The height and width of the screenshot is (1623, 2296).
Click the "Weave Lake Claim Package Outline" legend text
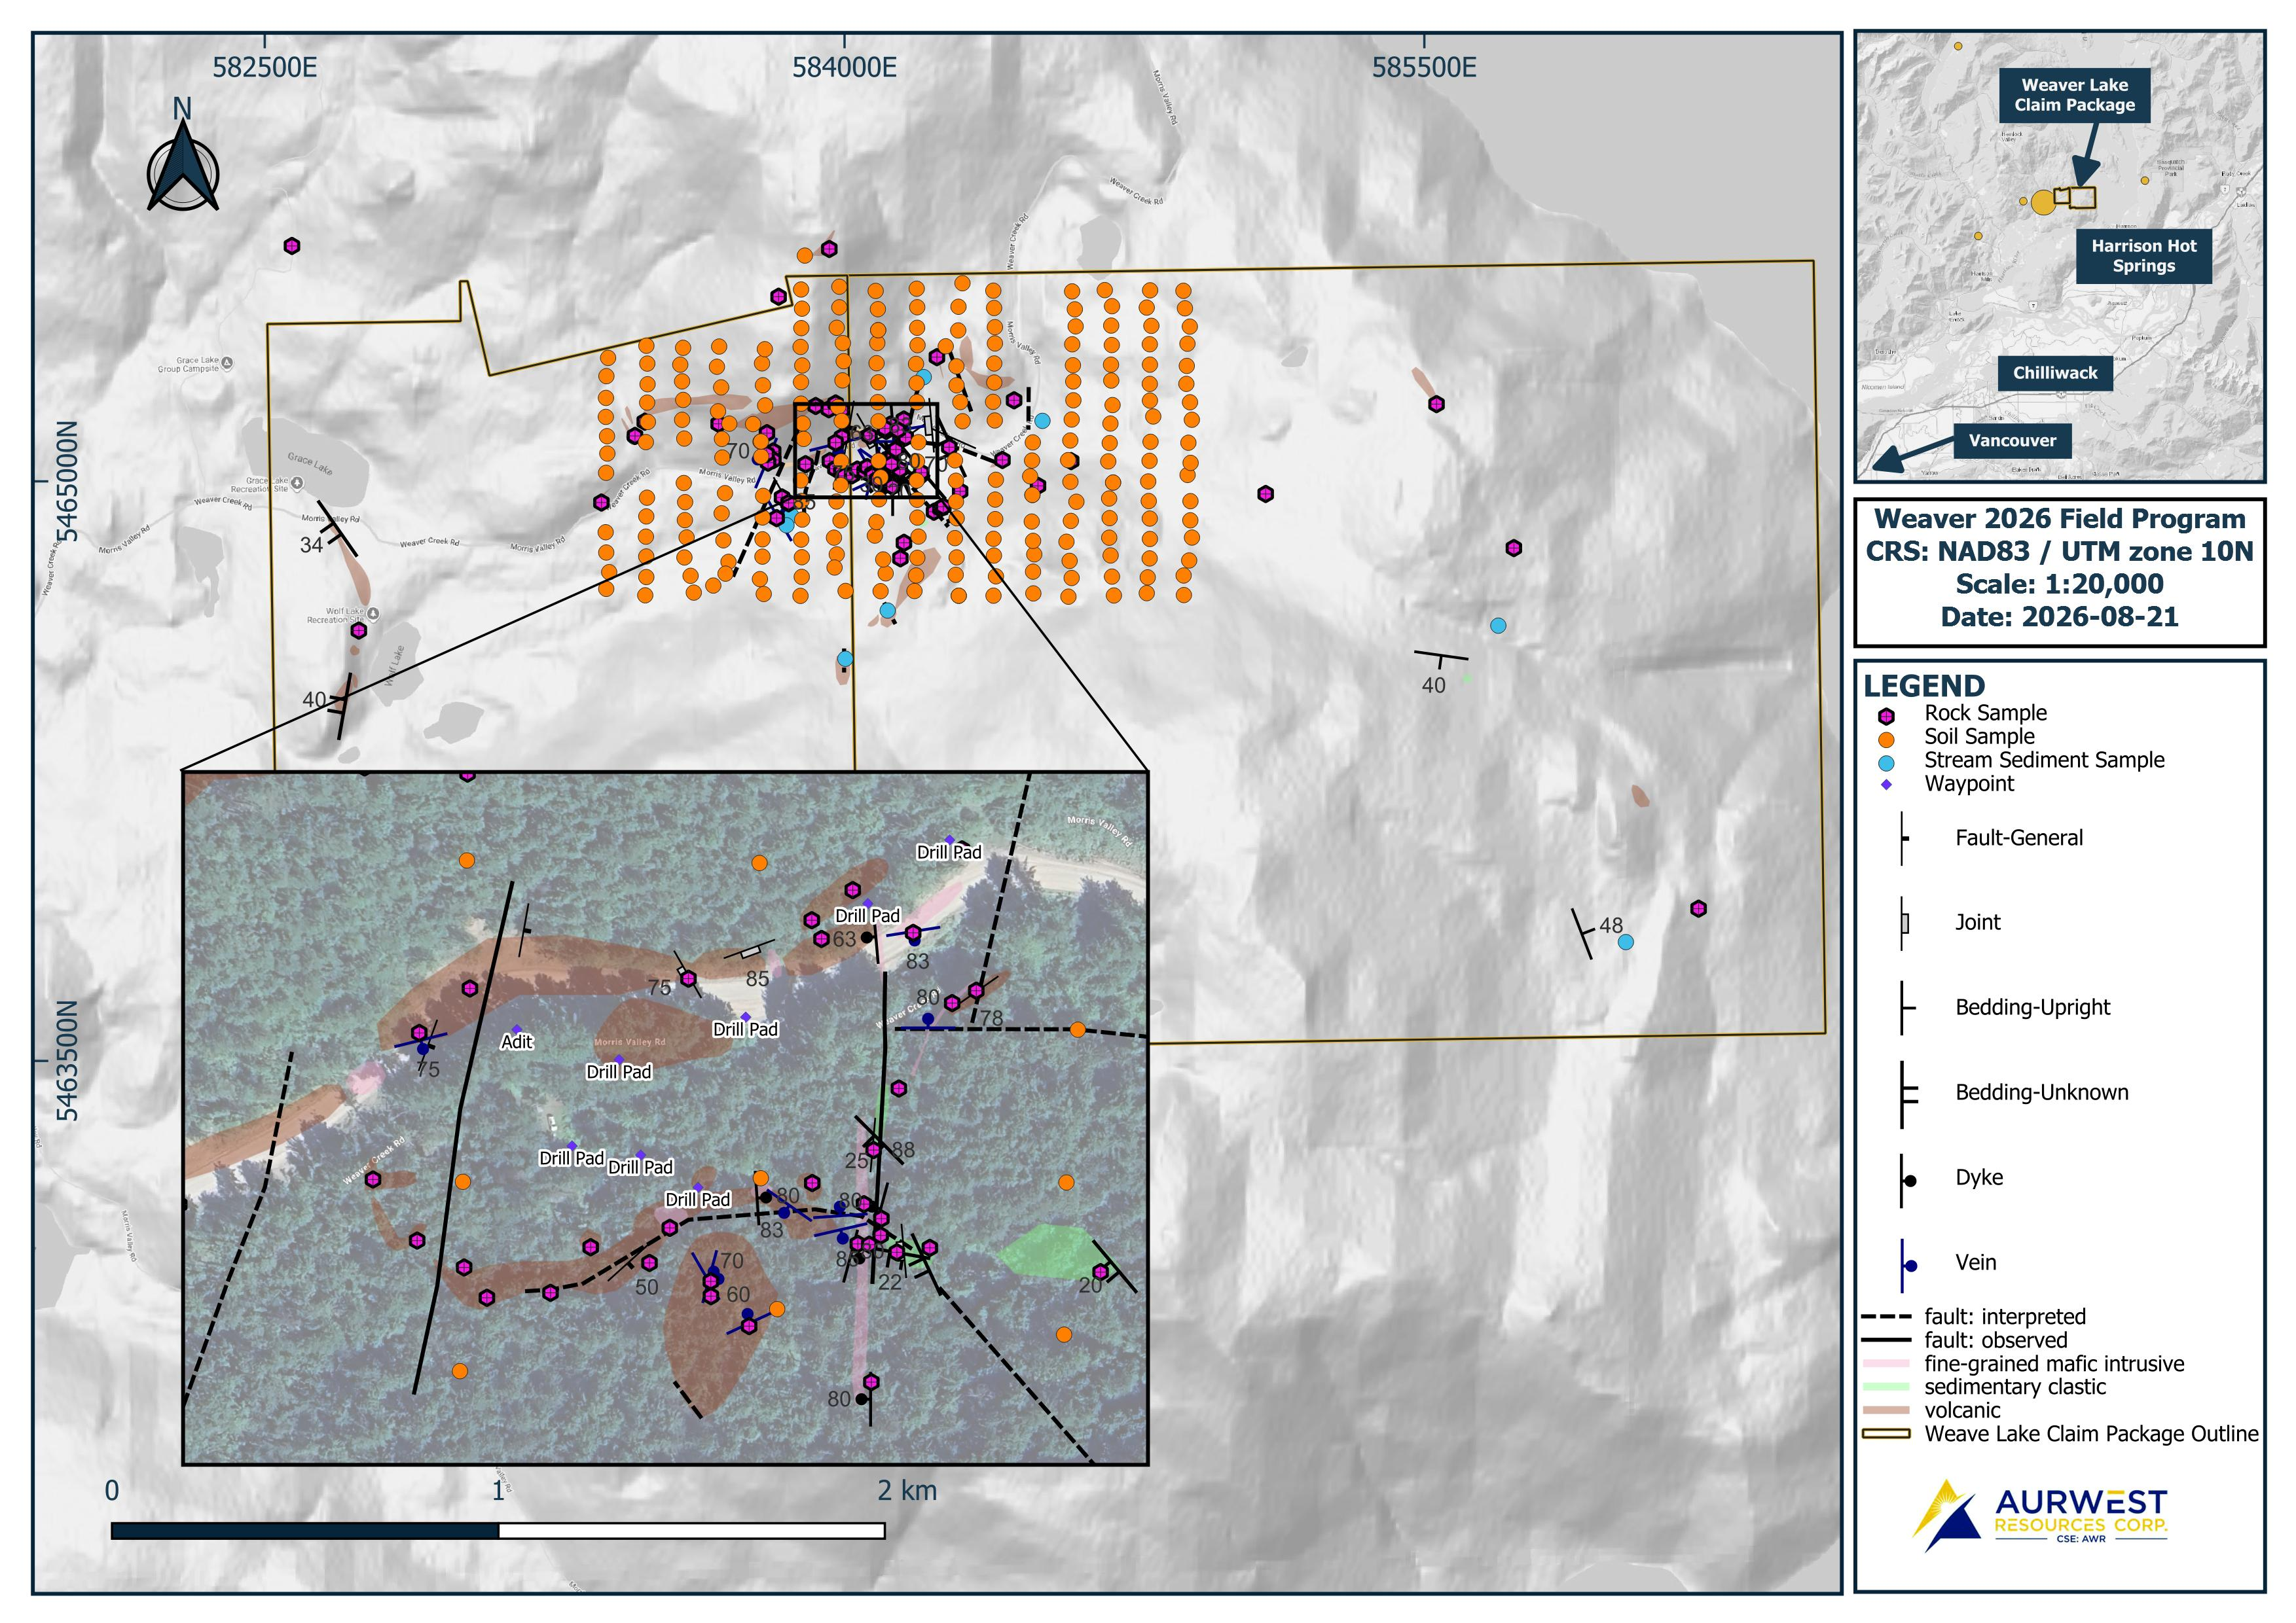pyautogui.click(x=2091, y=1434)
